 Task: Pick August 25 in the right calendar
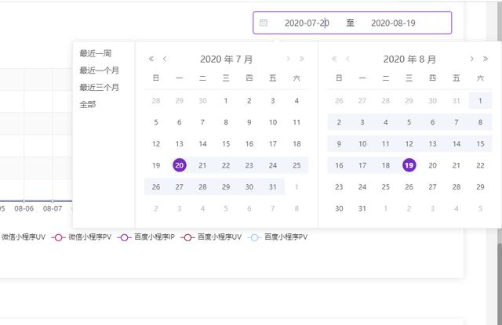click(x=386, y=187)
